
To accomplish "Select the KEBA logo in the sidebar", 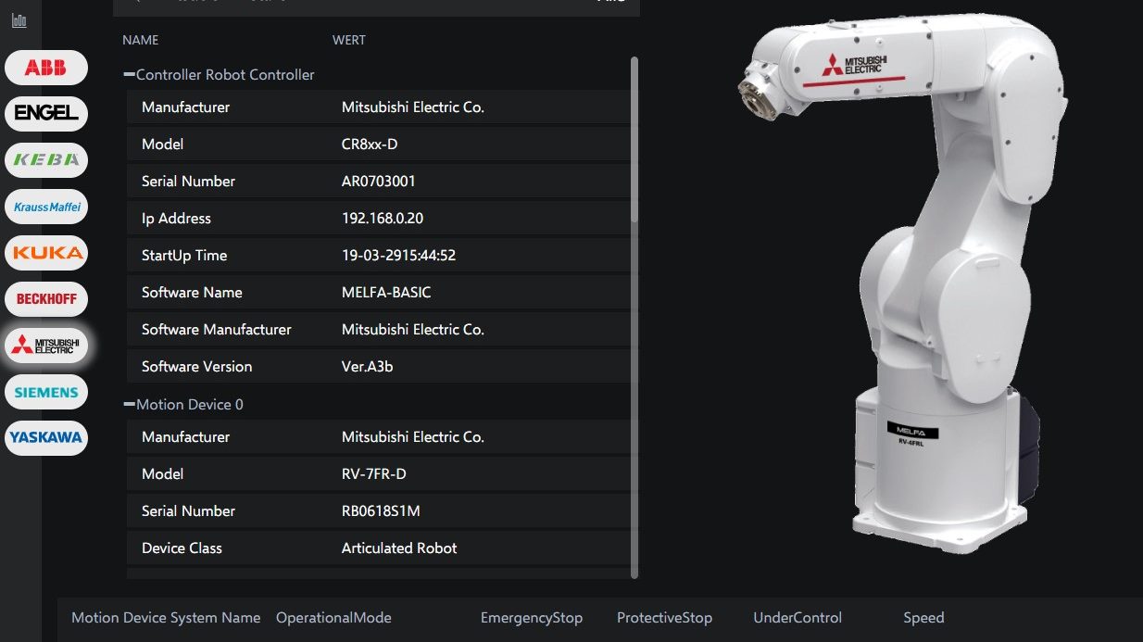I will click(45, 159).
